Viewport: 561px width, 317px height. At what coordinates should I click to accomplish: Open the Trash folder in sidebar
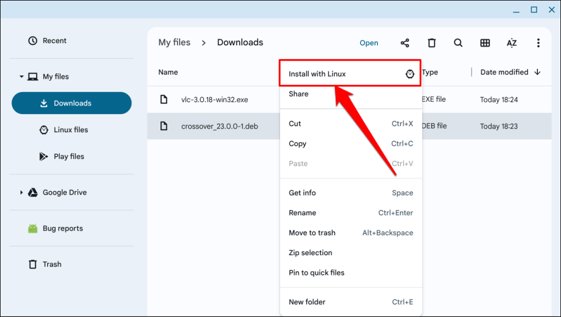coord(51,265)
